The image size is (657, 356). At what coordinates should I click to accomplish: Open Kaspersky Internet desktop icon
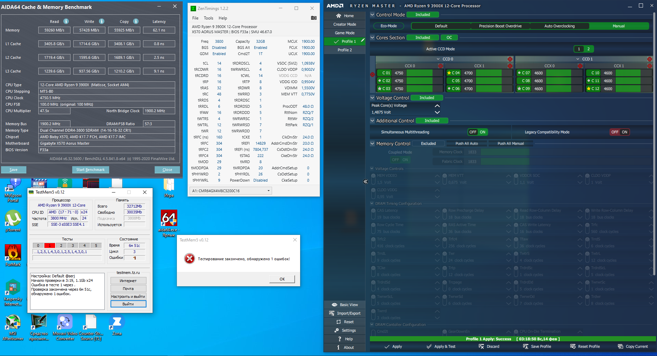click(x=13, y=293)
